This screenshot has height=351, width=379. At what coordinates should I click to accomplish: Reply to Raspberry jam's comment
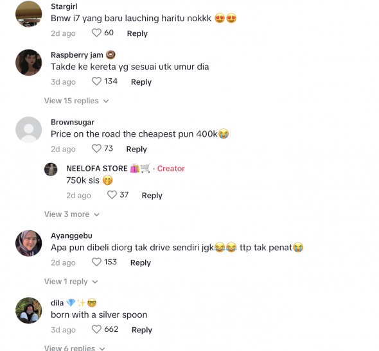[x=141, y=82]
